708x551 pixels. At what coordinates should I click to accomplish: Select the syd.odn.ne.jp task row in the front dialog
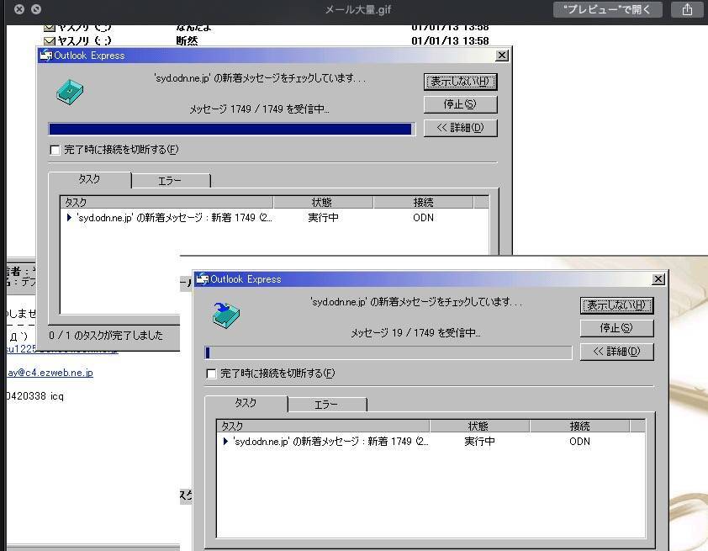[x=431, y=442]
